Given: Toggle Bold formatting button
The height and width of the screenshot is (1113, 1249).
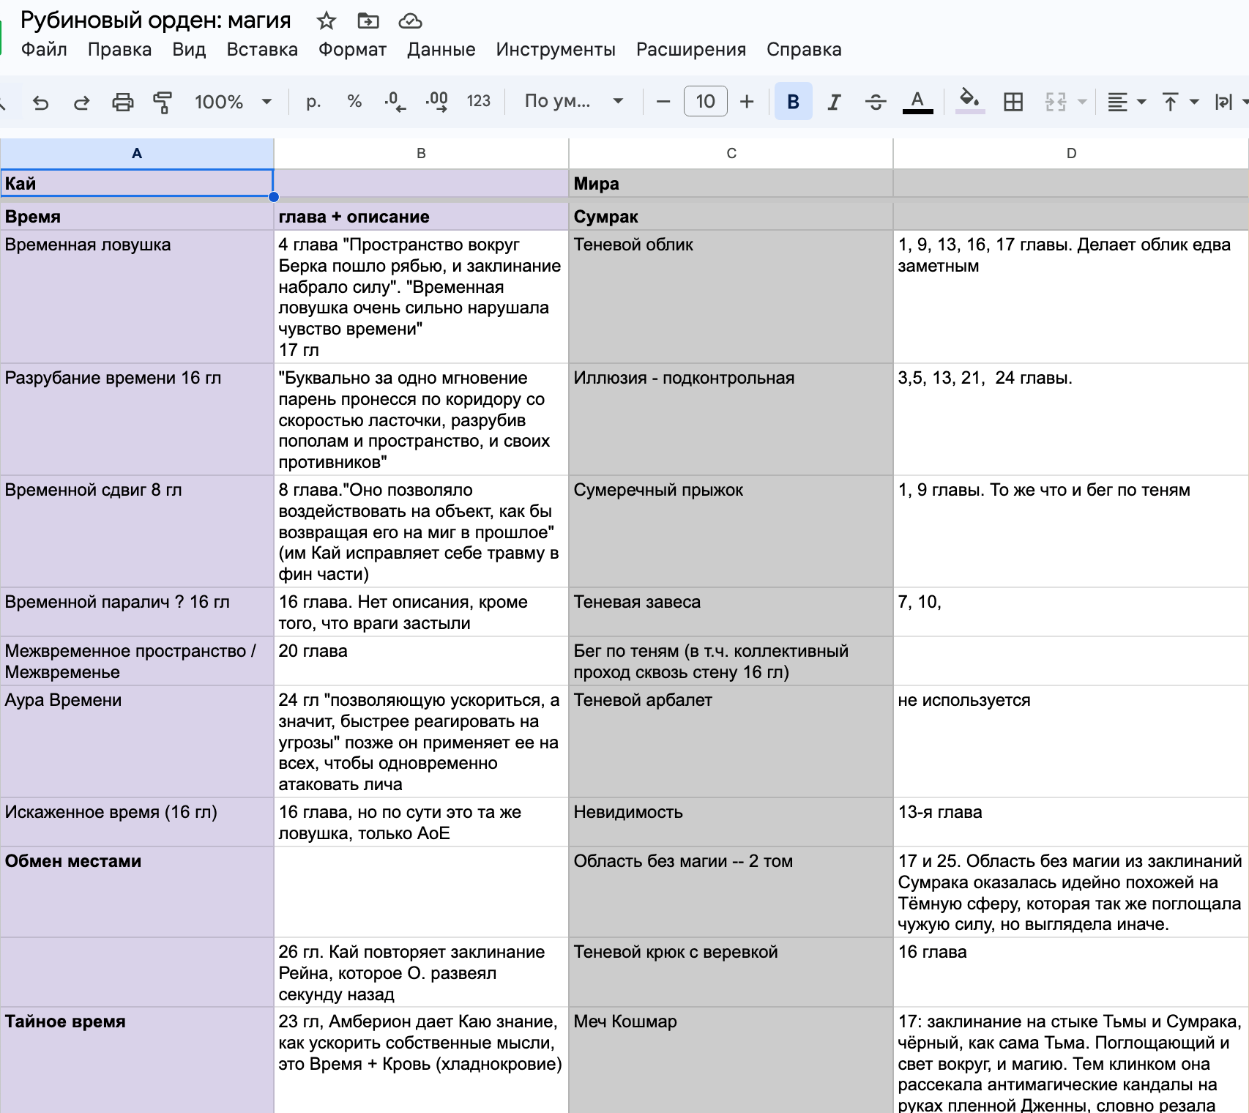Looking at the screenshot, I should pyautogui.click(x=793, y=102).
